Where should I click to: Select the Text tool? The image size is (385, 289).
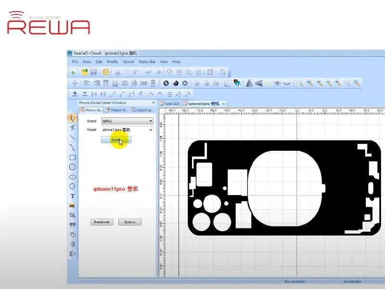point(73,196)
